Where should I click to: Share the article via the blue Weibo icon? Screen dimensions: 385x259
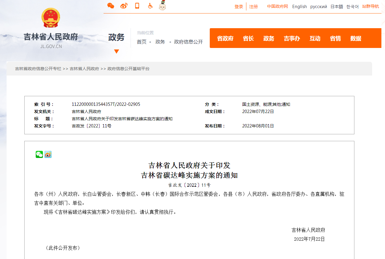48,154
